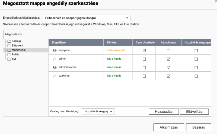This screenshot has width=217, height=134.
Task: Uncheck Csak olvasható for everyone
Action: tap(144, 51)
